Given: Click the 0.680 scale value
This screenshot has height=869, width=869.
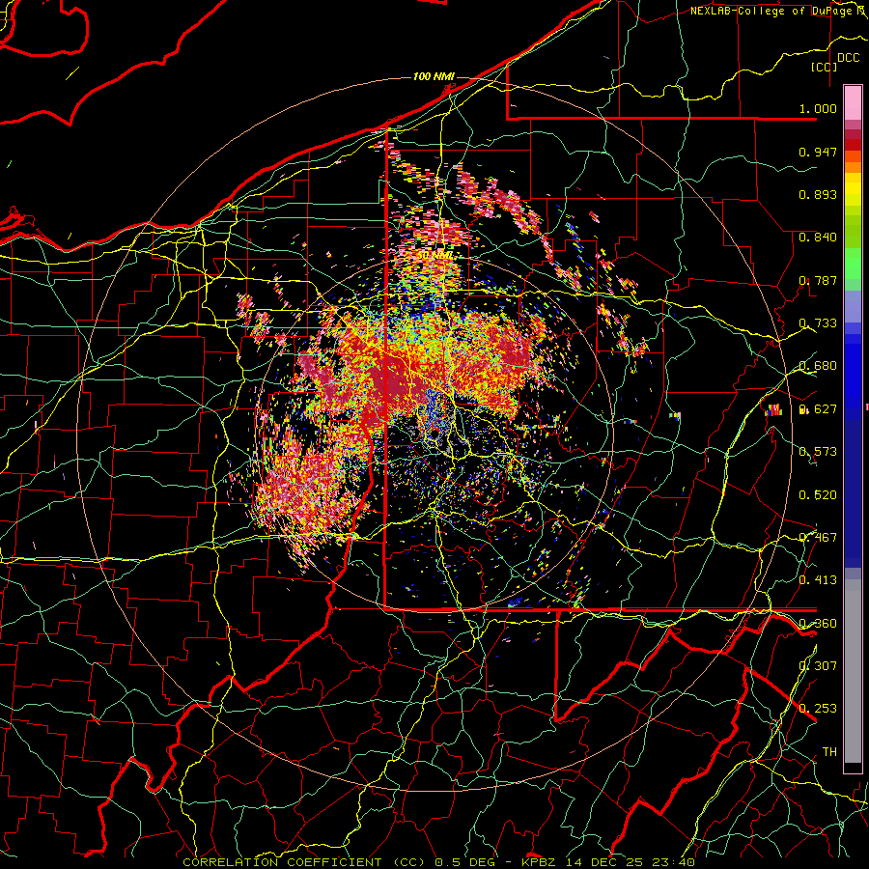Looking at the screenshot, I should (818, 366).
